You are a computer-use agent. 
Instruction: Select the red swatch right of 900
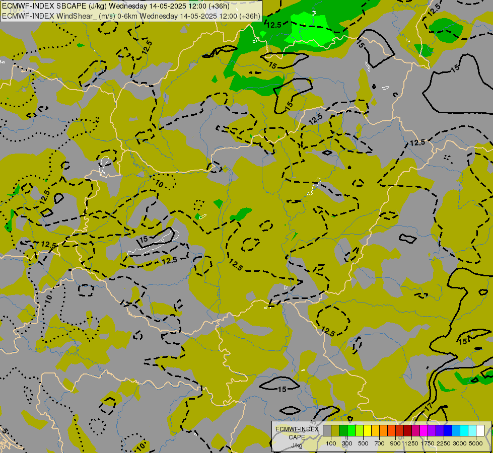tap(400, 431)
